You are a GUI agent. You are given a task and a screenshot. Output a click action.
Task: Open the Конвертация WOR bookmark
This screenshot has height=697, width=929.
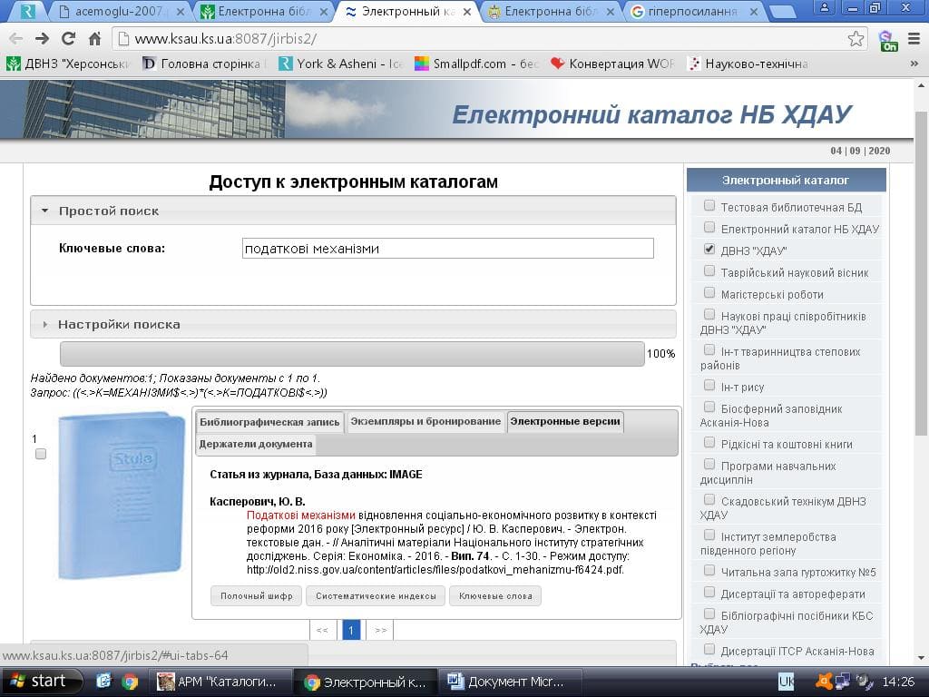tap(612, 64)
